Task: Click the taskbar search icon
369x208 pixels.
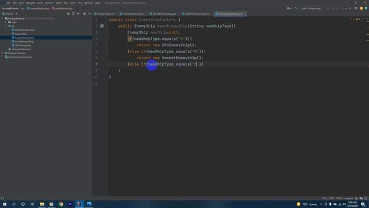Action: click(14, 204)
